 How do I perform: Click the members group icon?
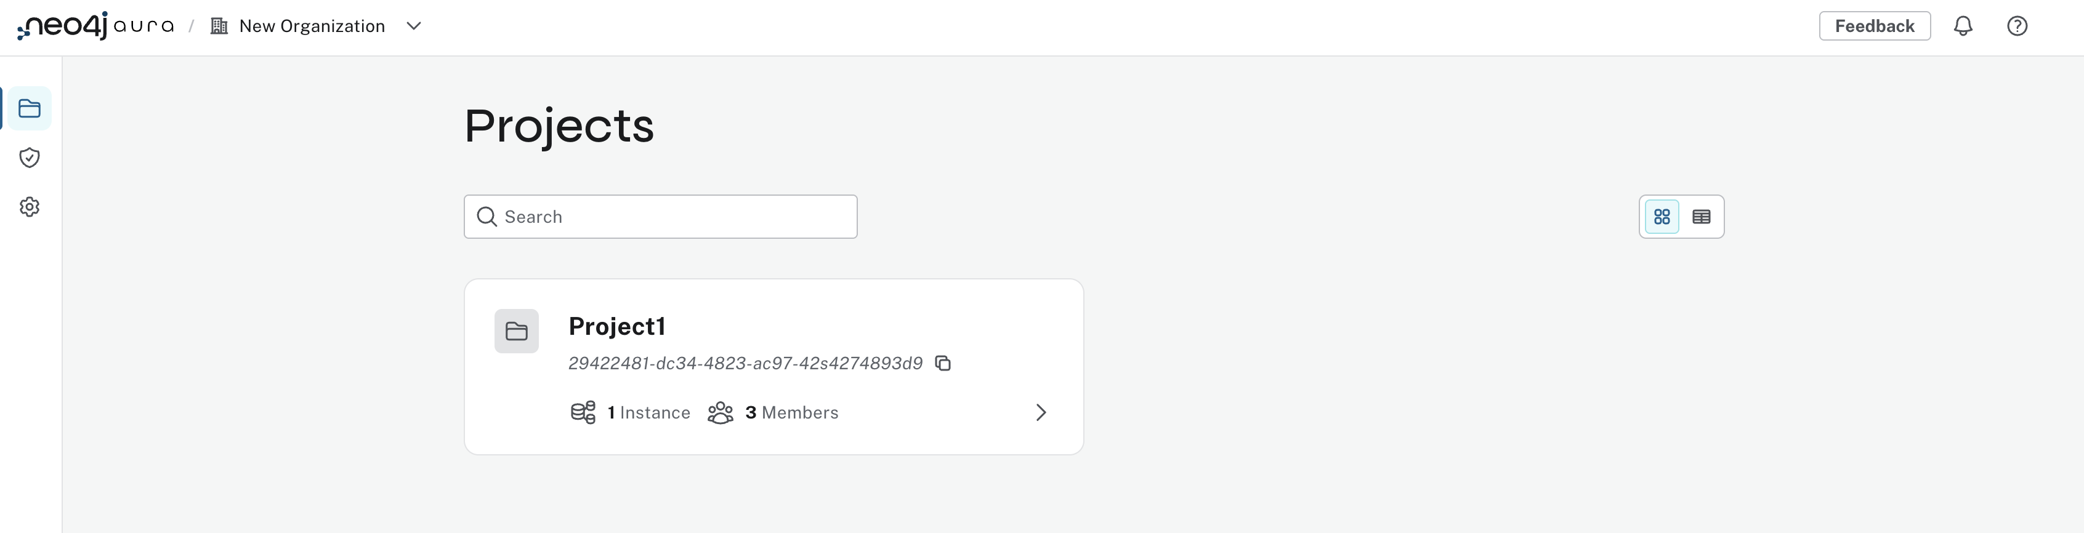(720, 412)
